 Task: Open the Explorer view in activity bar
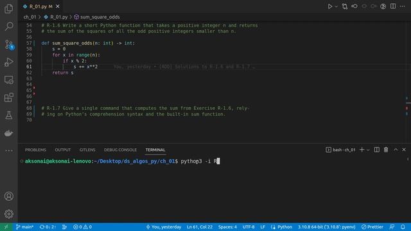pos(8,8)
